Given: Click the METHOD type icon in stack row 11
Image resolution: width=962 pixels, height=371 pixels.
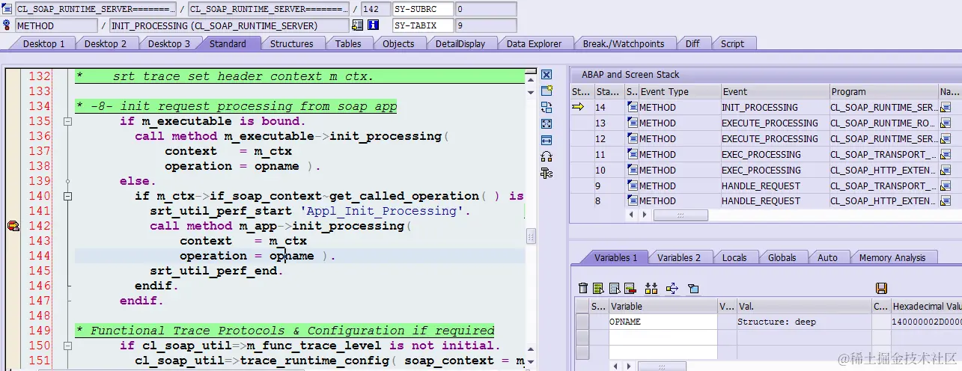Looking at the screenshot, I should (x=633, y=155).
